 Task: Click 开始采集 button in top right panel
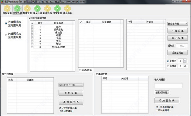coord(178,31)
